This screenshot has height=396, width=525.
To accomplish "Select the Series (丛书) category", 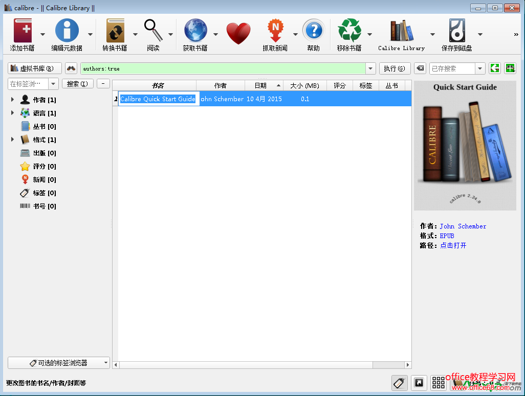I will click(38, 126).
